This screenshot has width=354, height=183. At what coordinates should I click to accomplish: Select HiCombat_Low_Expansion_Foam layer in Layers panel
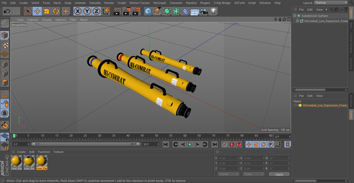[x=325, y=105]
